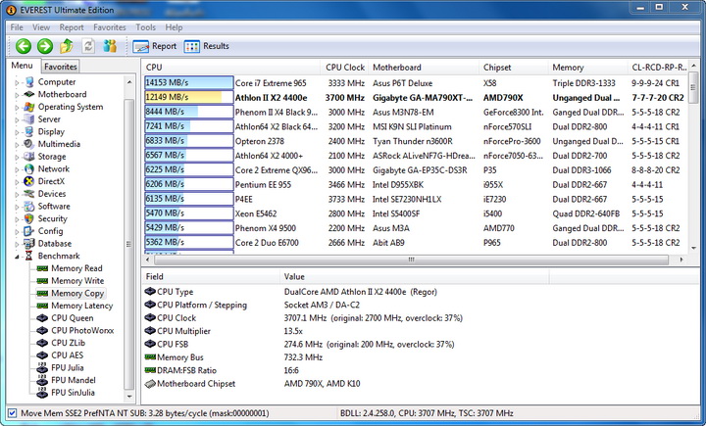Sort by the Motherboard column header
The image size is (706, 426).
tap(424, 68)
